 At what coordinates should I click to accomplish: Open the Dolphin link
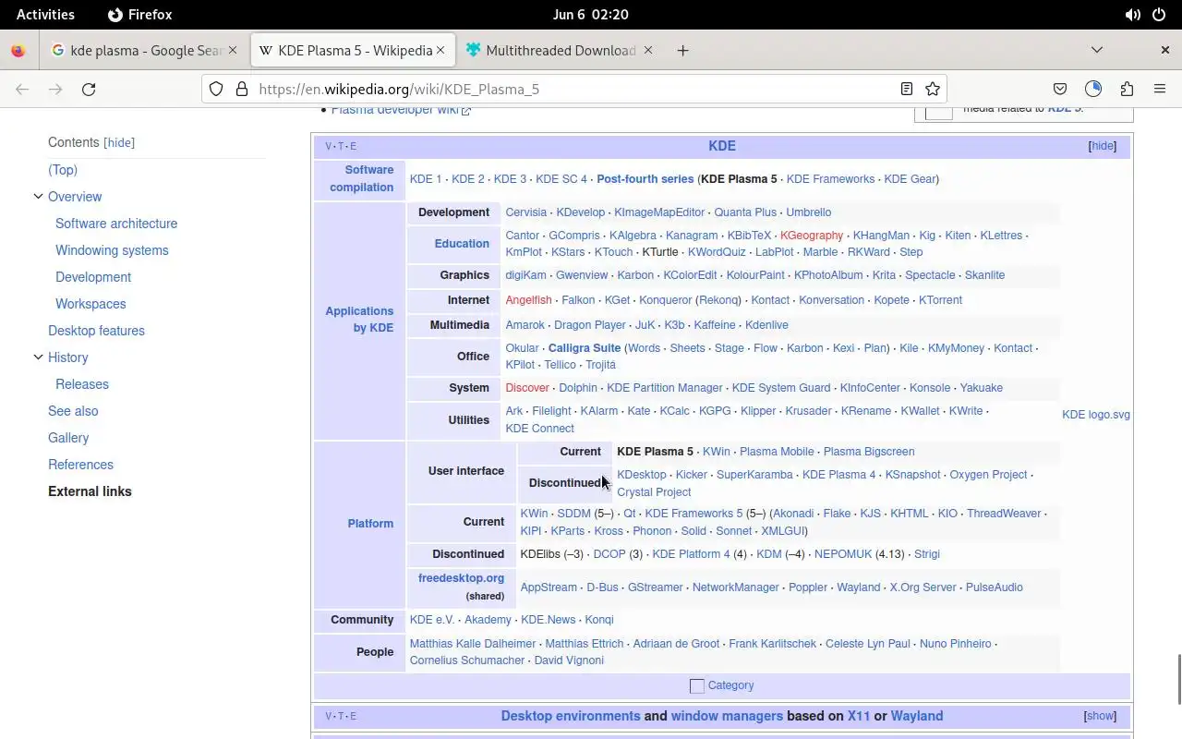(578, 388)
